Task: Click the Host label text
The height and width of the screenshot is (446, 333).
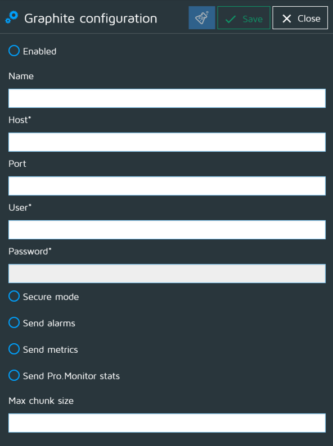Action: pyautogui.click(x=19, y=120)
